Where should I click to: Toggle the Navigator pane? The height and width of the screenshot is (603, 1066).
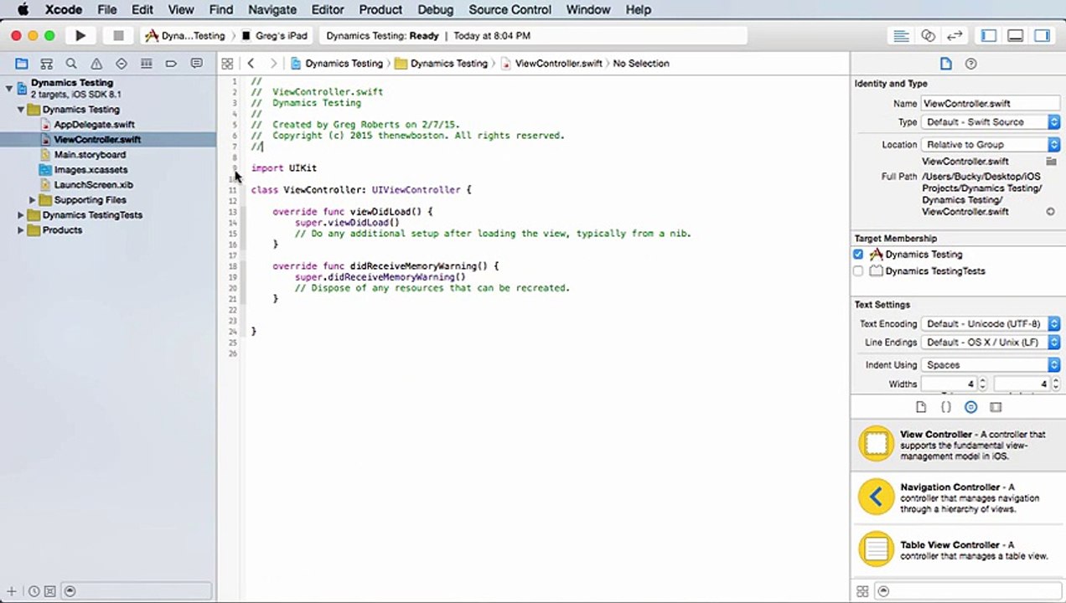coord(989,36)
